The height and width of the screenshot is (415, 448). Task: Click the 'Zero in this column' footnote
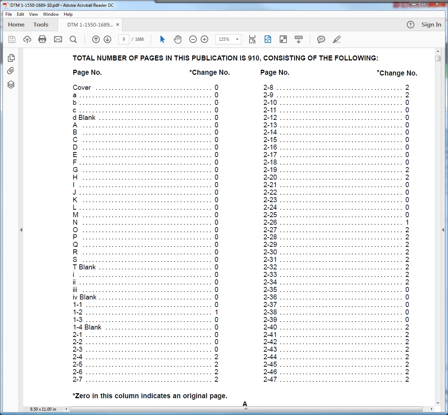[x=150, y=396]
